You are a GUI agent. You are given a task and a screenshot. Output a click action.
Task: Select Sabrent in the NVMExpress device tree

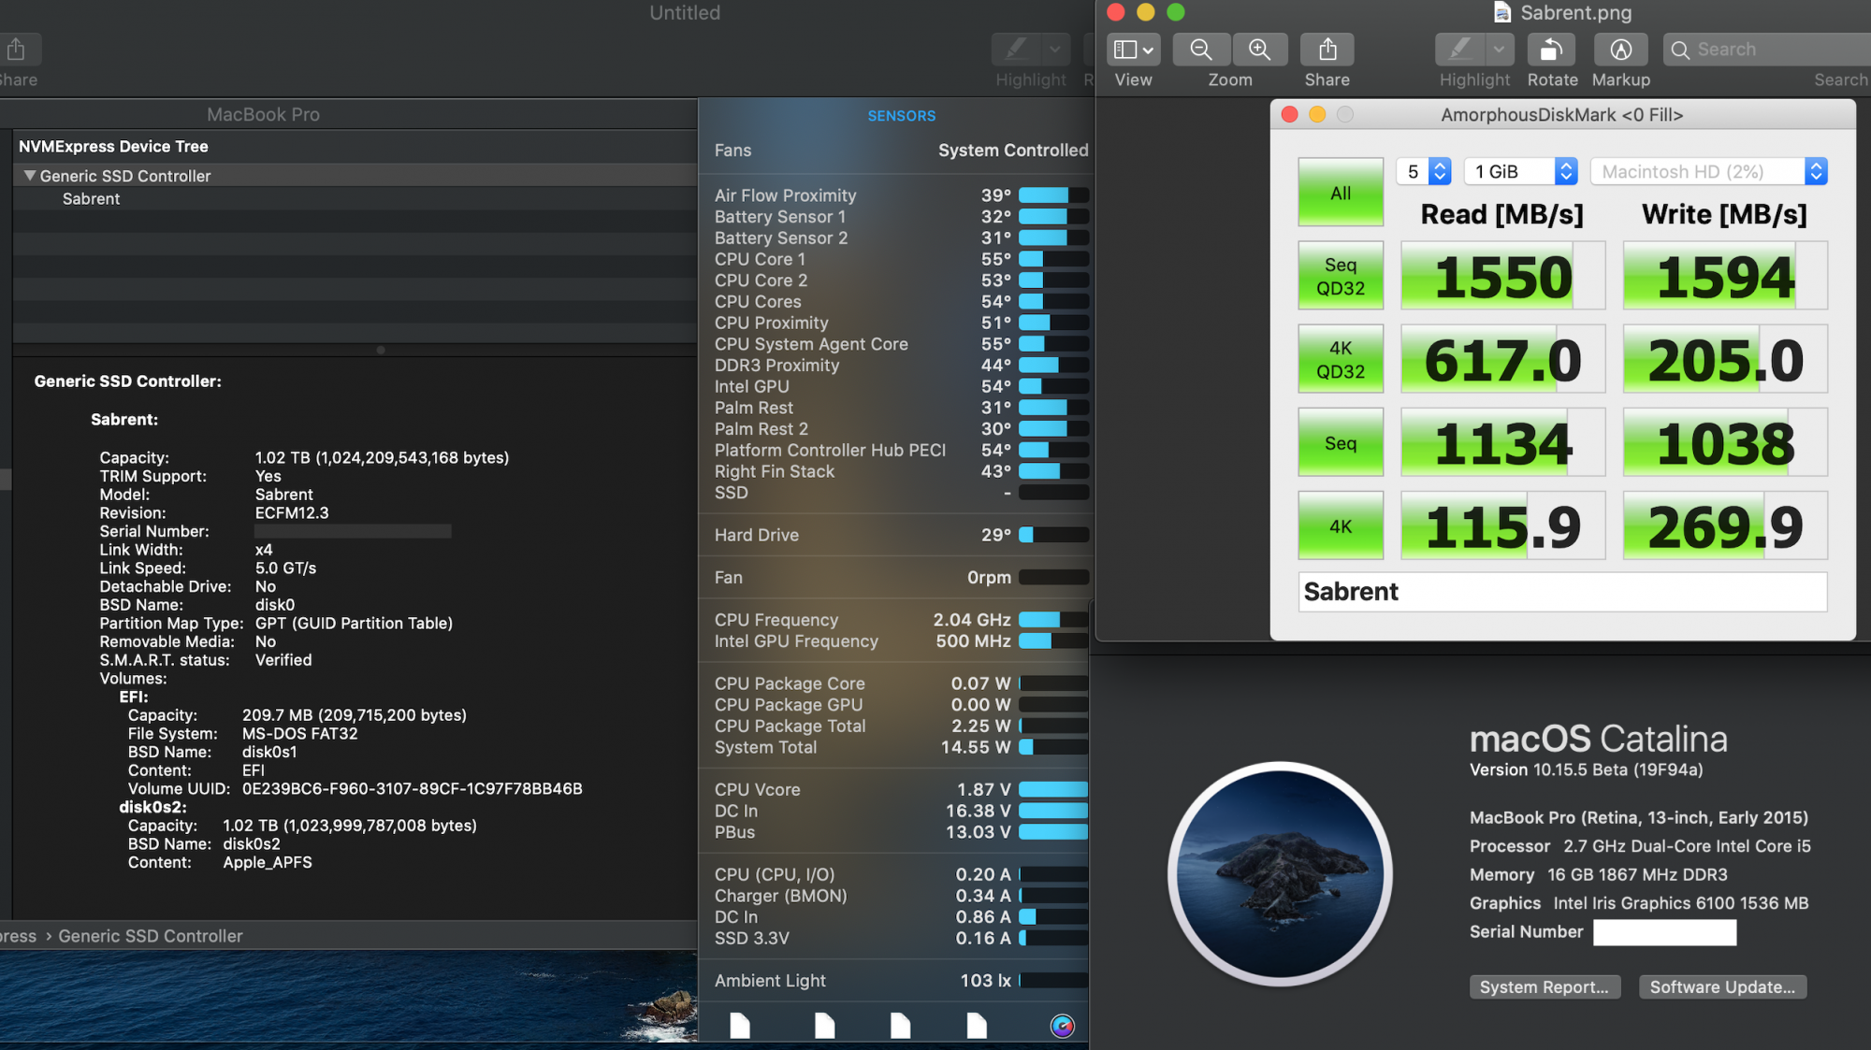[91, 199]
